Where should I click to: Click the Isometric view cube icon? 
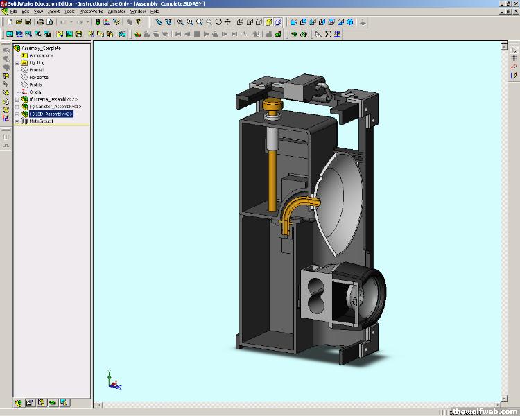350,22
